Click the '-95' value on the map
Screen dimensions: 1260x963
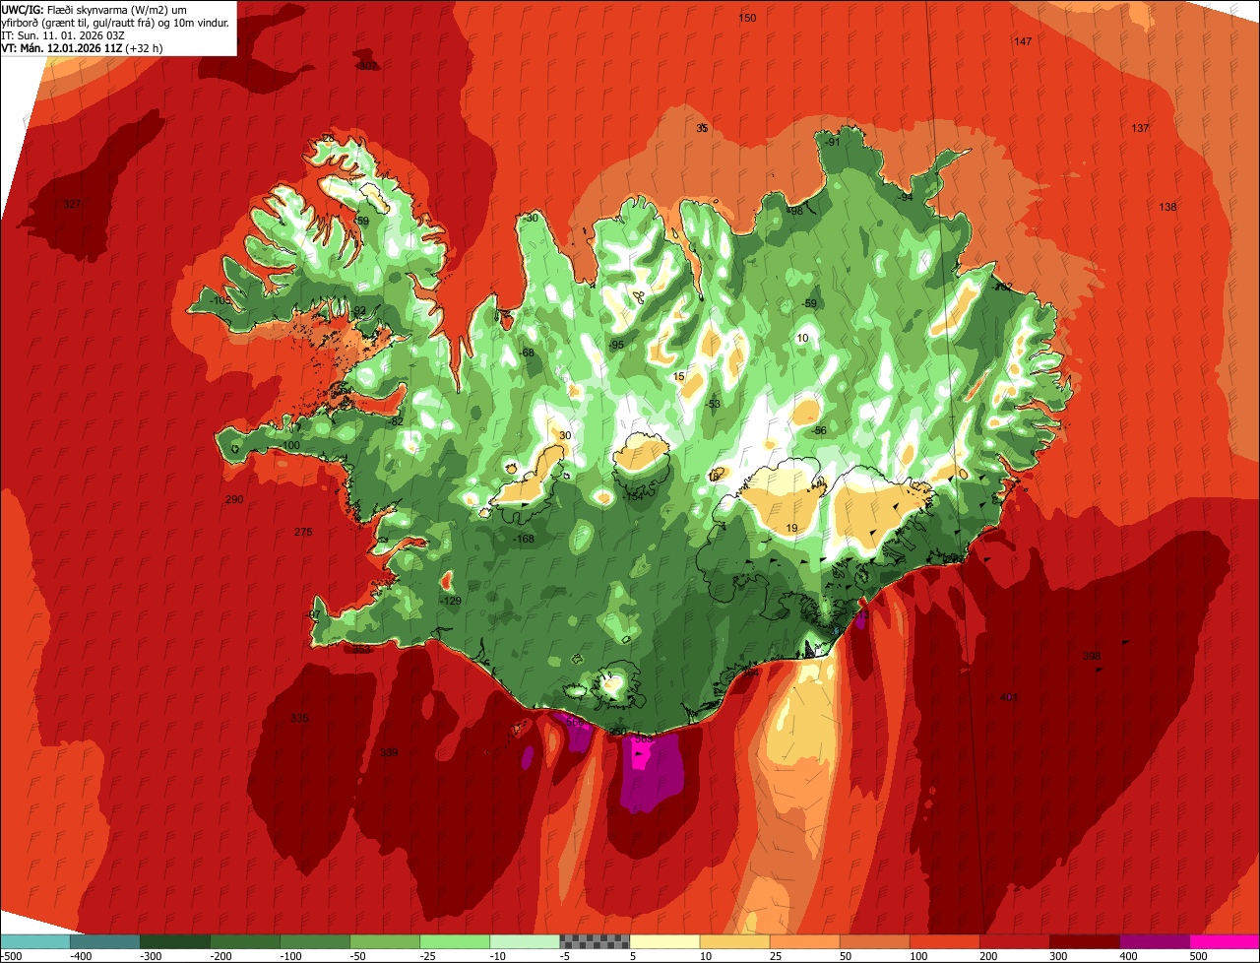(x=616, y=345)
